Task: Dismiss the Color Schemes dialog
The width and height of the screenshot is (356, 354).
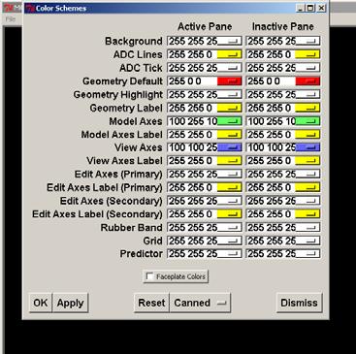Action: (299, 303)
